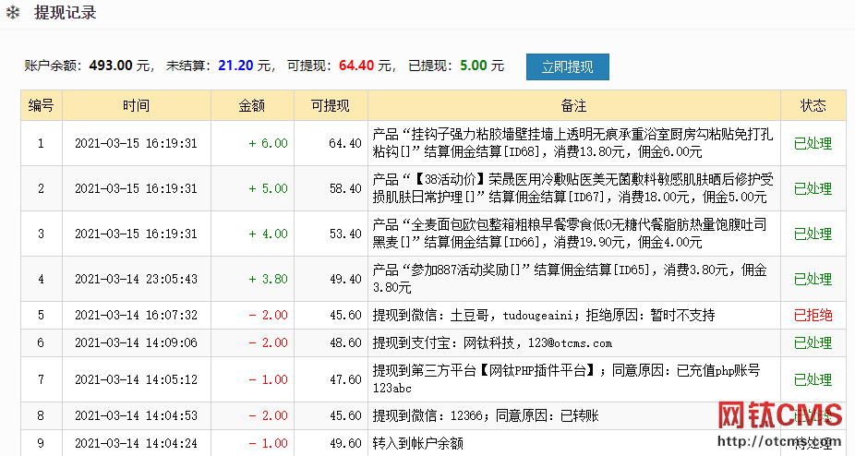Viewport: 855px width, 456px height.
Task: Click the snowflake icon beside 提现记录
Action: tap(13, 12)
